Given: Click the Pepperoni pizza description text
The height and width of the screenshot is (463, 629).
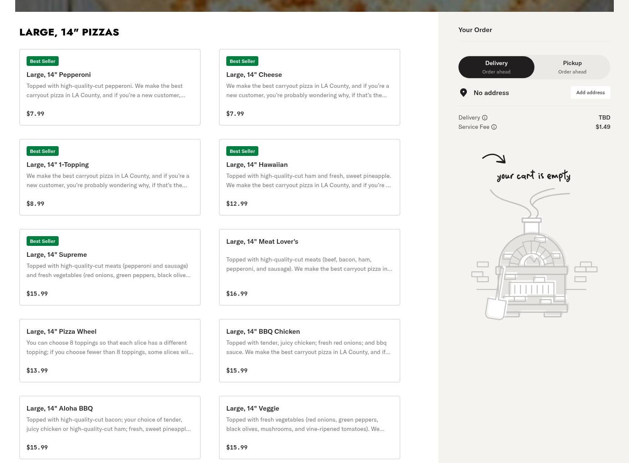Looking at the screenshot, I should (106, 91).
